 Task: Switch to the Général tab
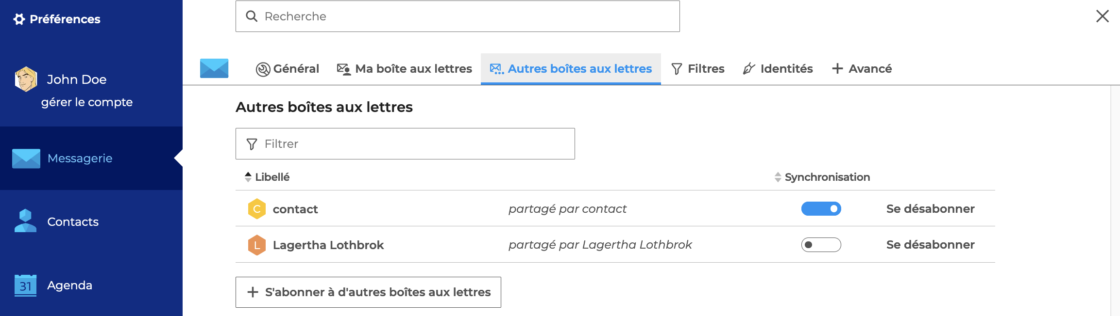coord(288,69)
